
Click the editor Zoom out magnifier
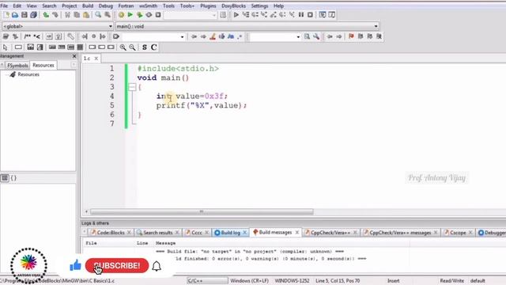pyautogui.click(x=132, y=47)
